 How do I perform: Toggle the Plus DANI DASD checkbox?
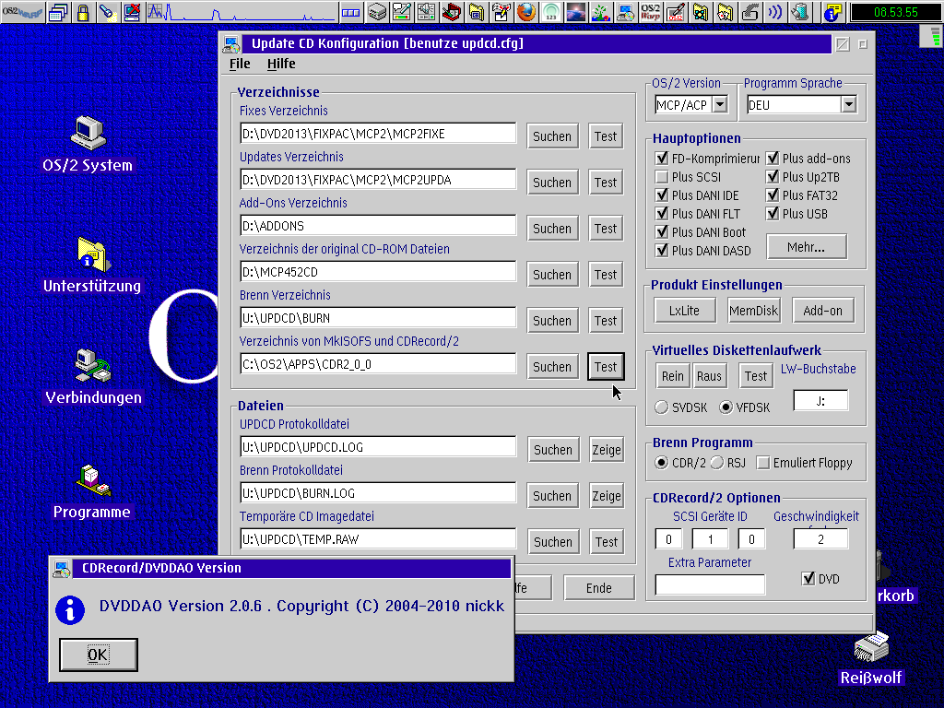pos(662,251)
